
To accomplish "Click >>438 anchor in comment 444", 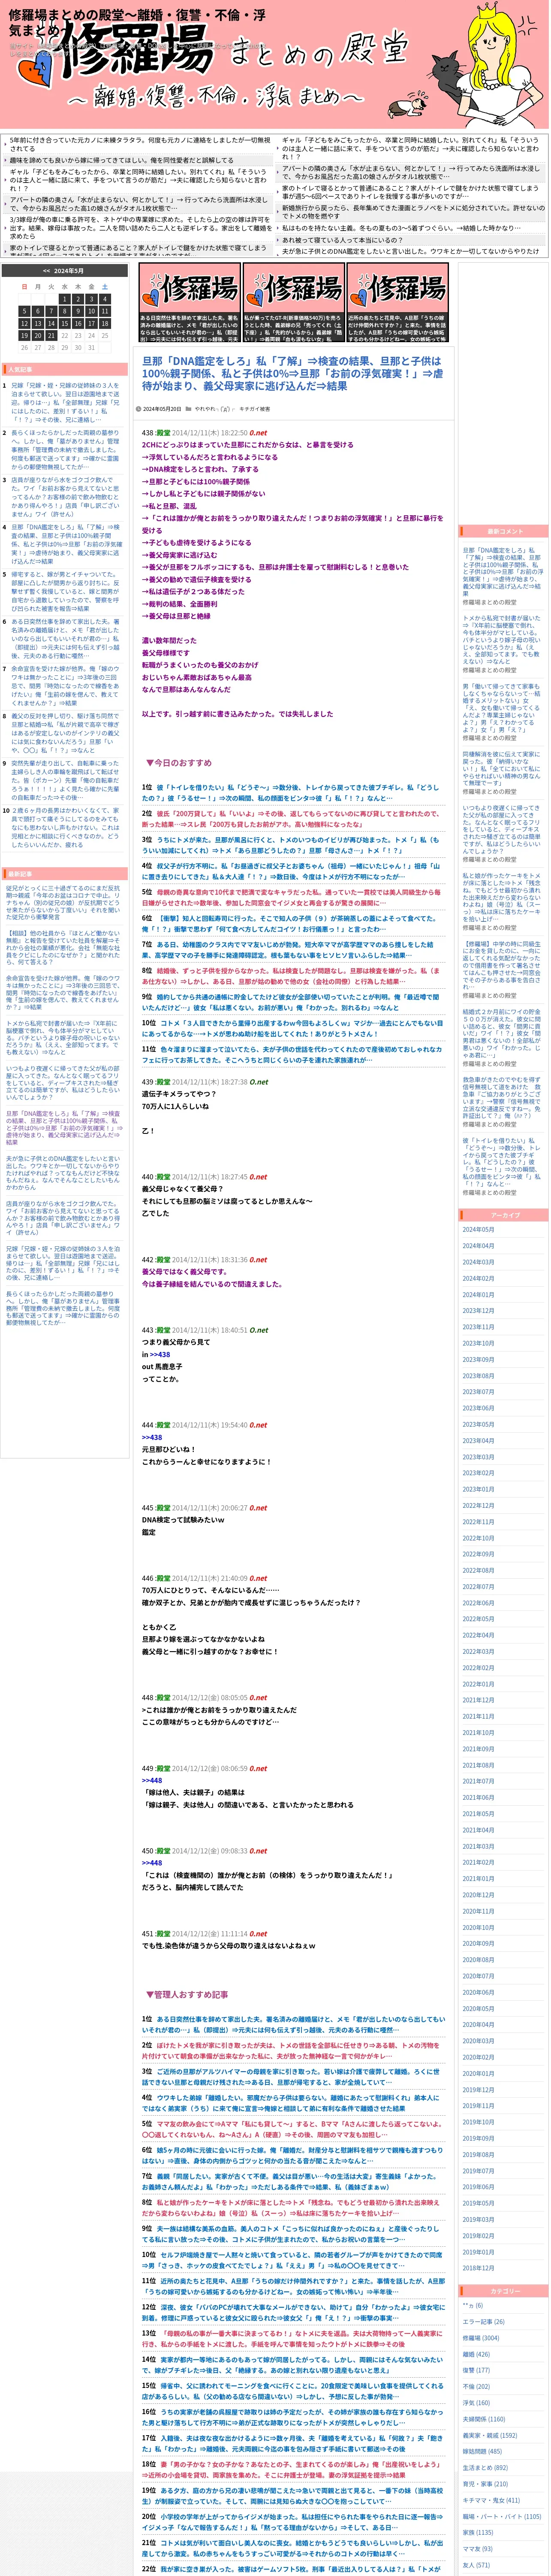I will (152, 1437).
